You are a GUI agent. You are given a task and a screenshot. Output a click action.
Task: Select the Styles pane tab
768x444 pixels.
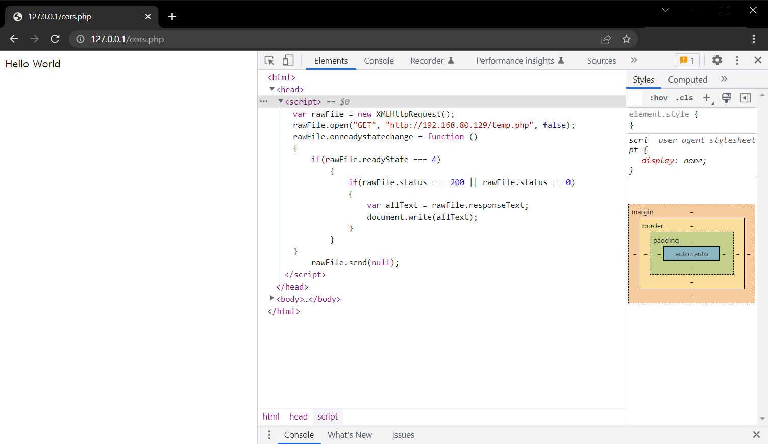click(x=643, y=80)
